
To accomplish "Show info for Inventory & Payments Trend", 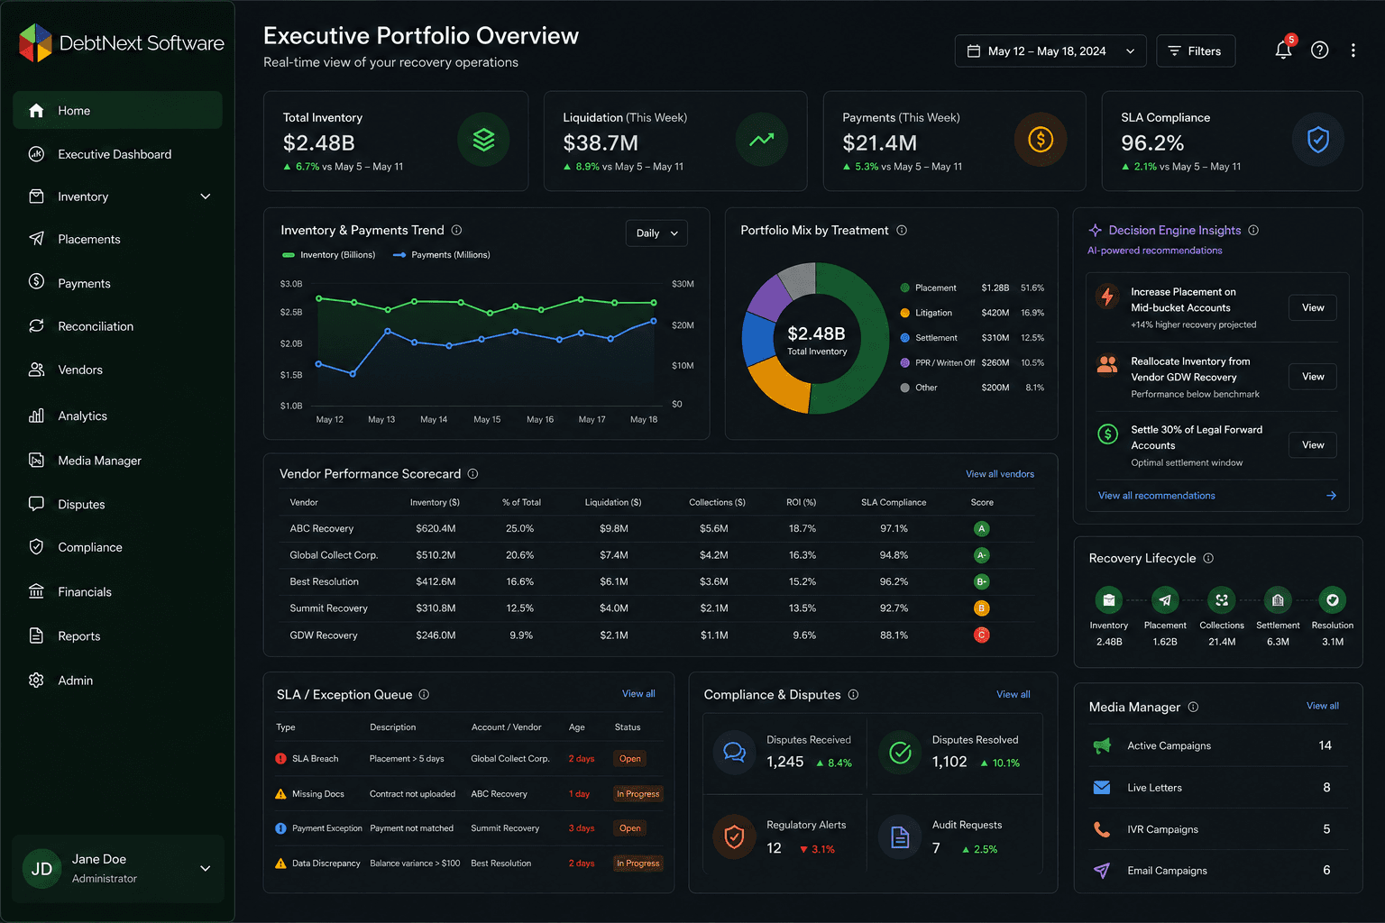I will click(x=456, y=230).
